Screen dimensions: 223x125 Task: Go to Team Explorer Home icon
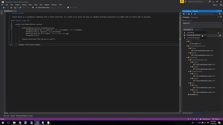pos(189,14)
